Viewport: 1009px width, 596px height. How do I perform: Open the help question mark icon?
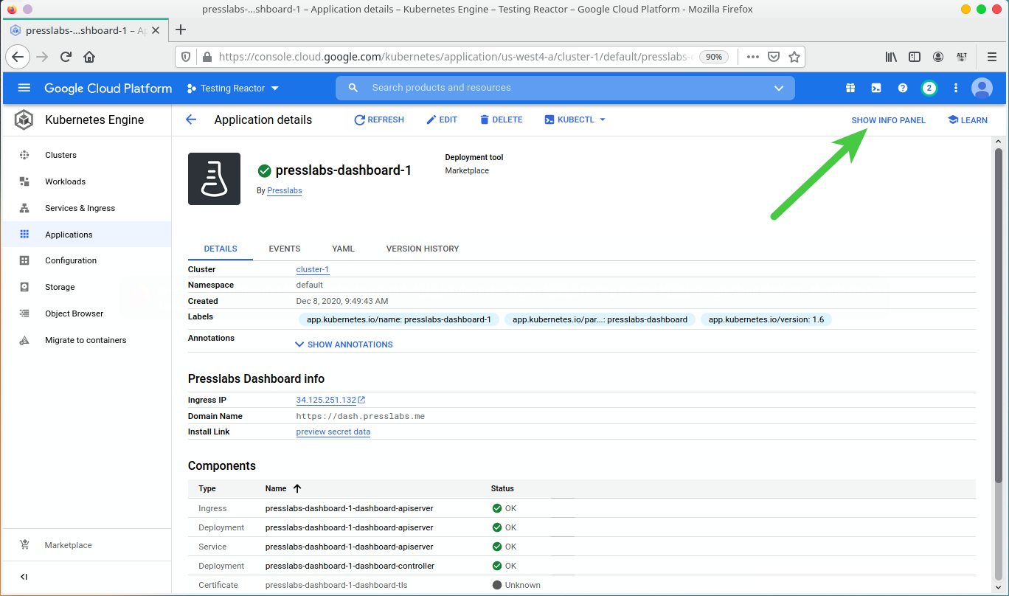pos(903,88)
